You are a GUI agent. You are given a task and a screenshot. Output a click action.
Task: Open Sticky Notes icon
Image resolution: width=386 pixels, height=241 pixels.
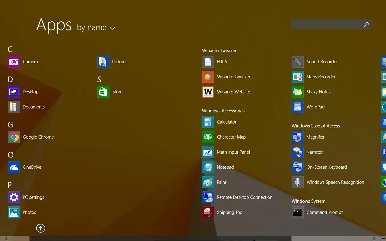298,92
